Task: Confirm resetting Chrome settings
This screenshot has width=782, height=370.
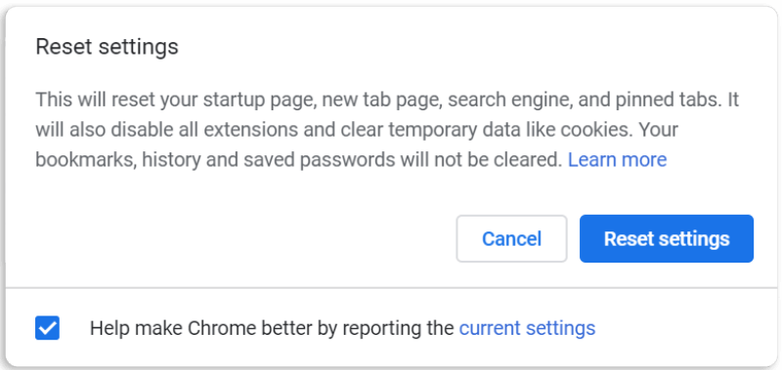Action: (x=667, y=238)
